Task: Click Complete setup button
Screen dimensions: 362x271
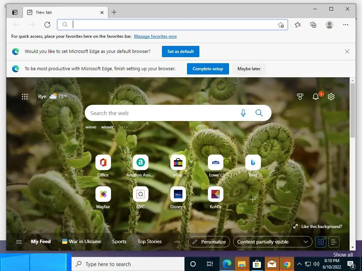Action: (x=208, y=69)
